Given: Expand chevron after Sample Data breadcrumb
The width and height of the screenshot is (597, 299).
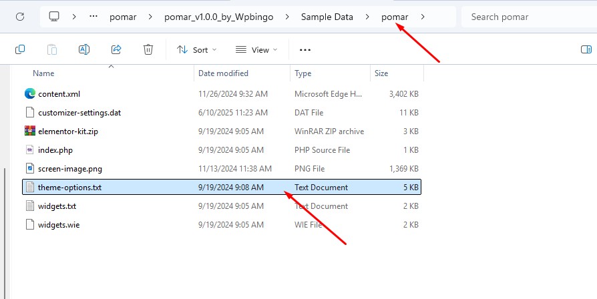Looking at the screenshot, I should 367,17.
